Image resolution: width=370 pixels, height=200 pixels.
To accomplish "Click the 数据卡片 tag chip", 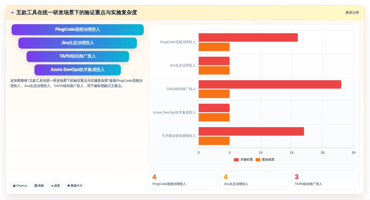I will coord(75,186).
